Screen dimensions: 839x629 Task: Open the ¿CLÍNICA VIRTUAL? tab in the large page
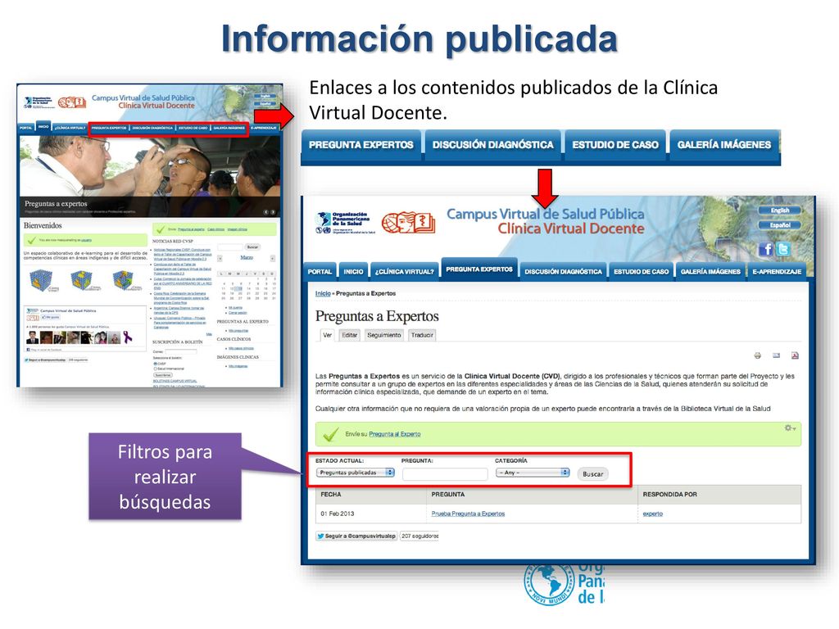point(405,271)
